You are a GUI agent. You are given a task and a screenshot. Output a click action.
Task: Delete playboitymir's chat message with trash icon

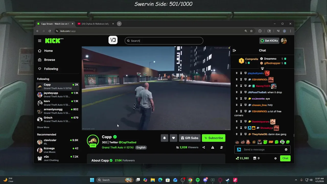pos(237,73)
